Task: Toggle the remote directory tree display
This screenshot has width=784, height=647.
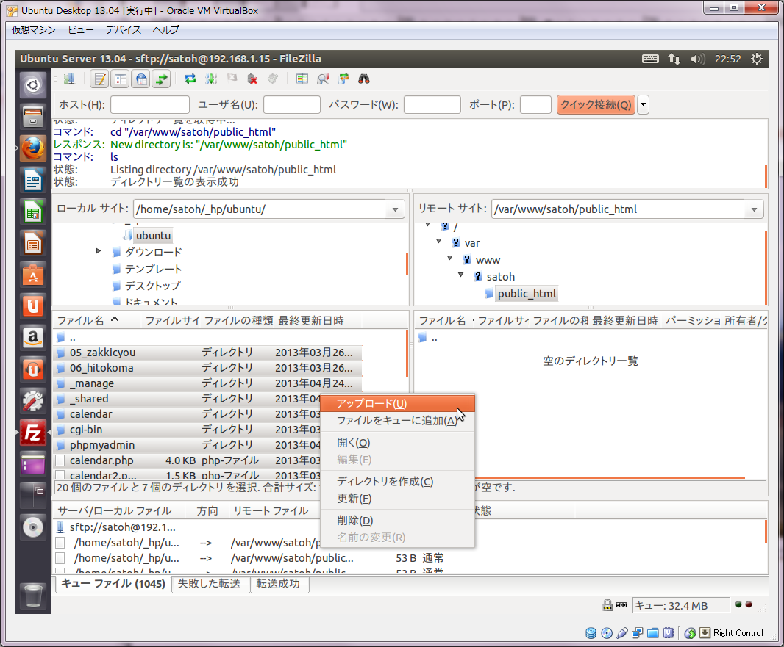Action: (x=141, y=79)
